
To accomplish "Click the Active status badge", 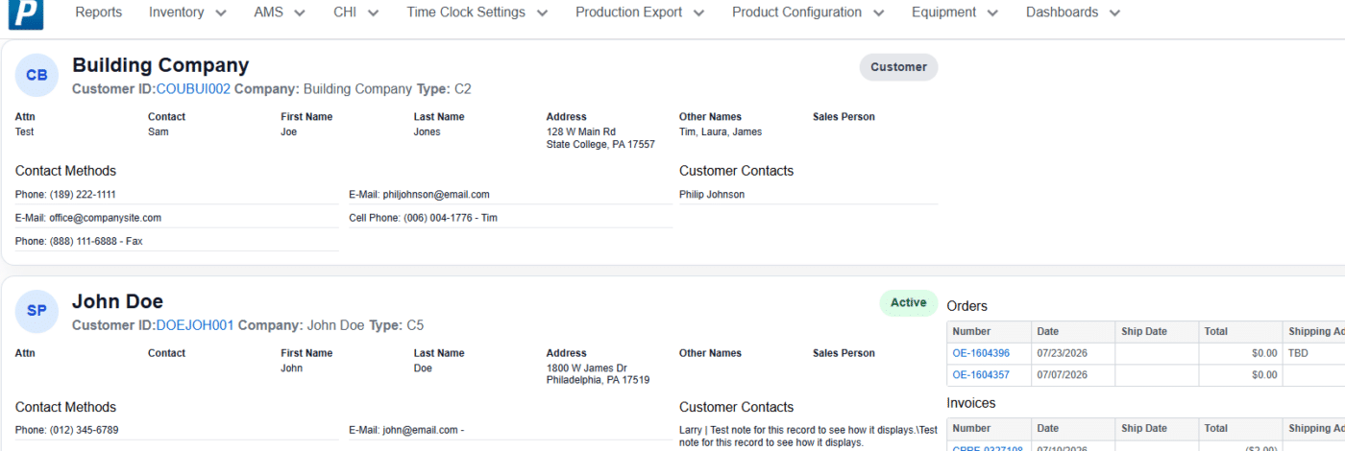I will [908, 303].
